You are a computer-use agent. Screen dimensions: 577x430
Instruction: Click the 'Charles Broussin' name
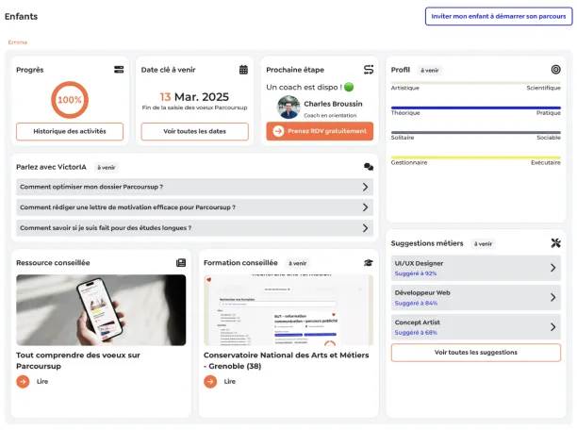[333, 104]
